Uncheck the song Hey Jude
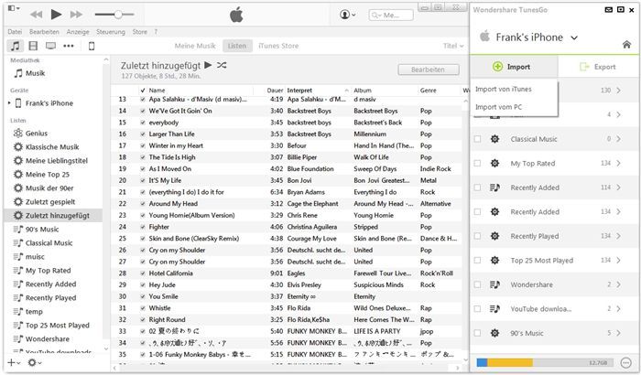Screen dimensions: 641x375 143,284
